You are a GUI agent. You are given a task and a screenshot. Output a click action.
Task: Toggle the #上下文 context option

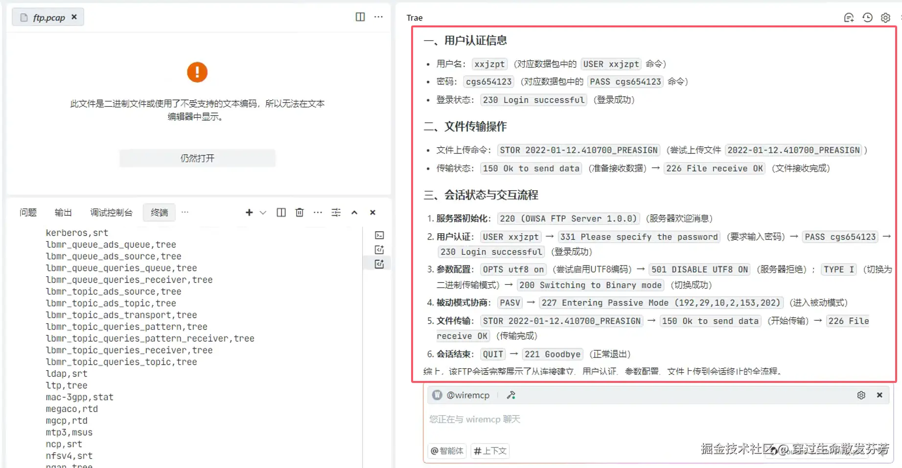(x=490, y=451)
